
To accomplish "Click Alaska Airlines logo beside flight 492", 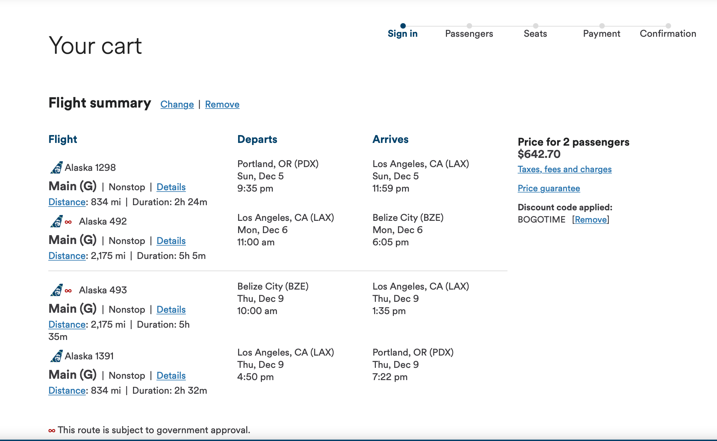I will click(x=56, y=221).
